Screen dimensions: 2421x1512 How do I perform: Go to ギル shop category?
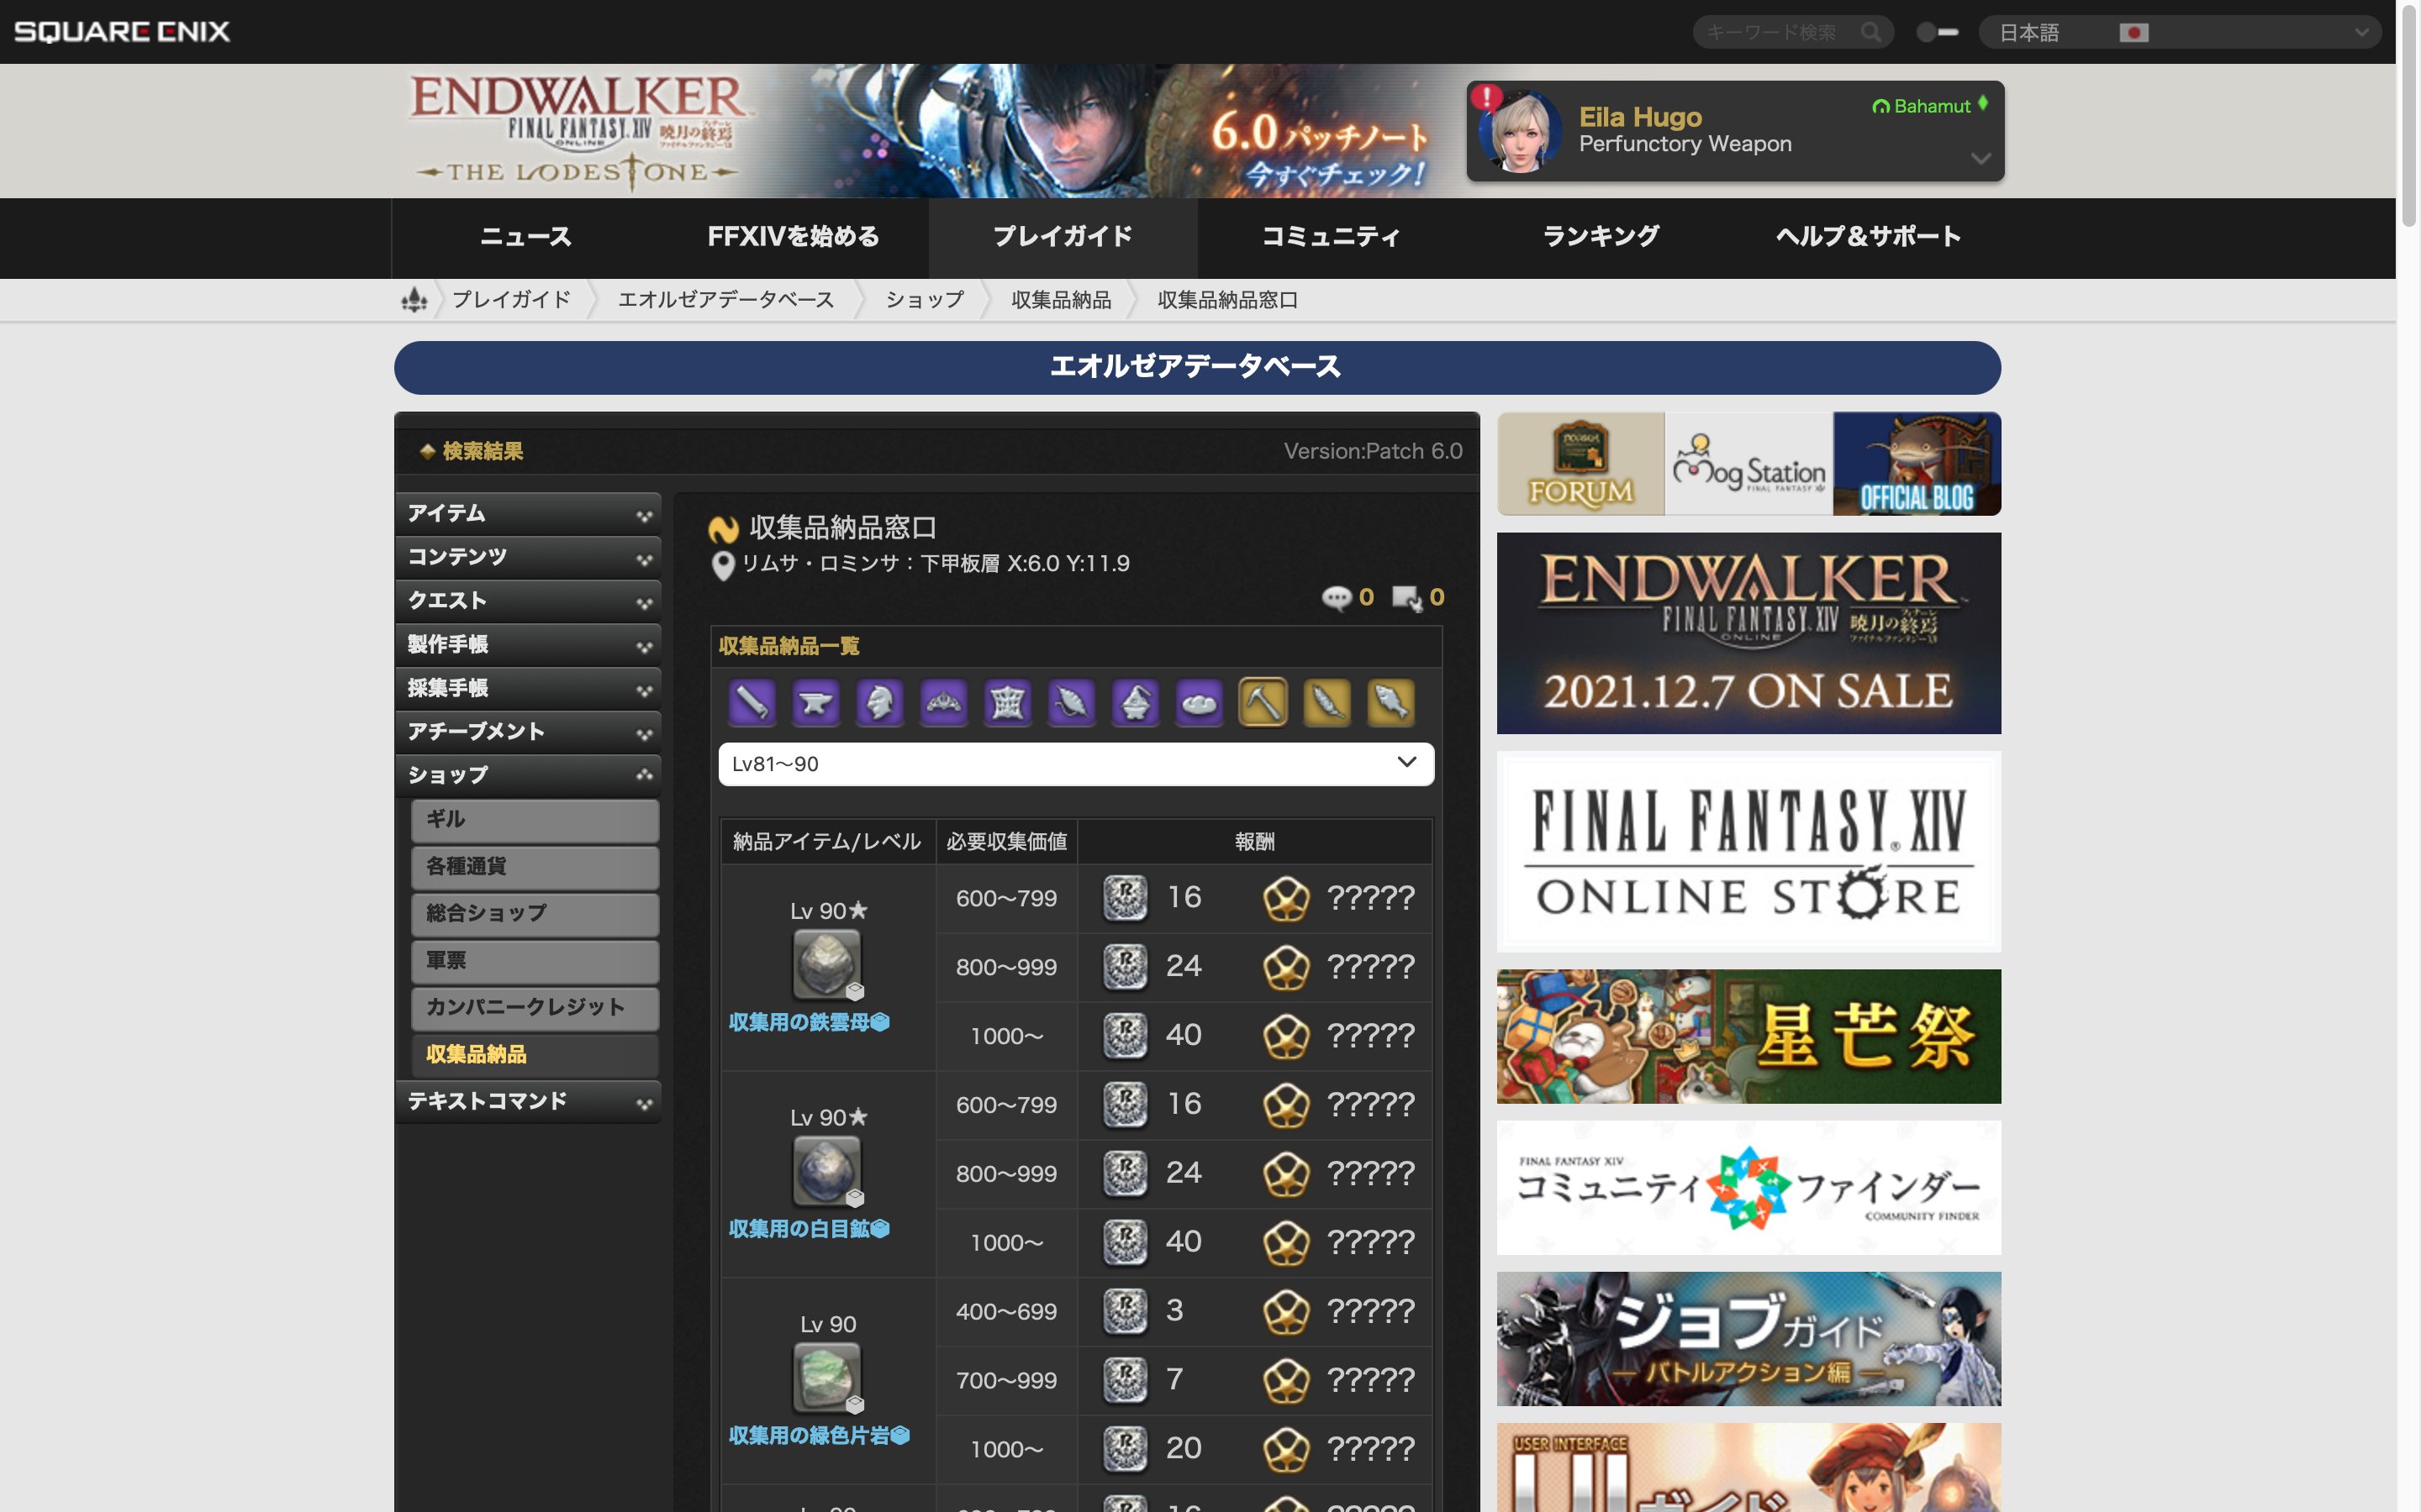(x=535, y=820)
